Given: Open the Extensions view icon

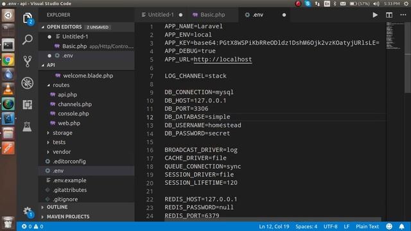Looking at the screenshot, I should [27, 105].
